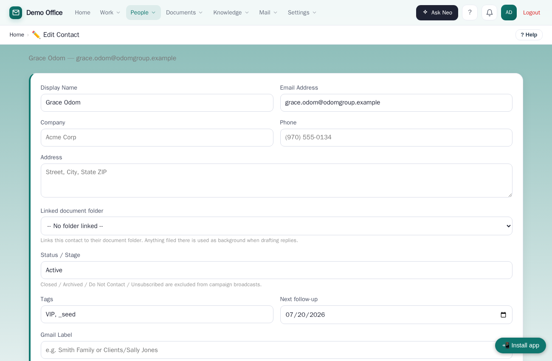The height and width of the screenshot is (361, 552).
Task: Focus the Status / Stage field
Action: pos(276,270)
